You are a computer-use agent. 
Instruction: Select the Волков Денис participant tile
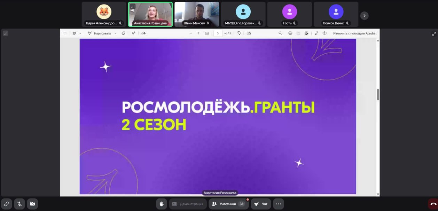coord(336,14)
